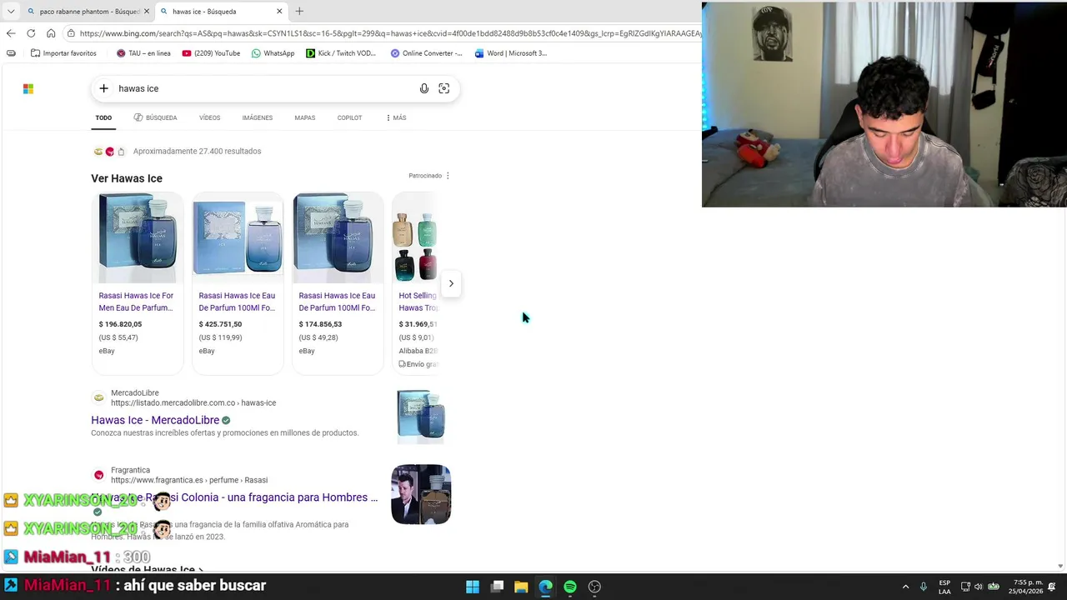
Task: Click the Microsoft Bing logo
Action: pos(28,88)
